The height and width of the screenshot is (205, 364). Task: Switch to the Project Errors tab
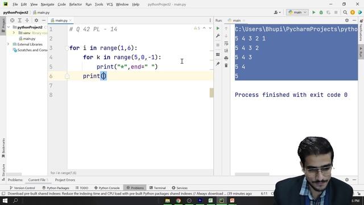click(65, 180)
